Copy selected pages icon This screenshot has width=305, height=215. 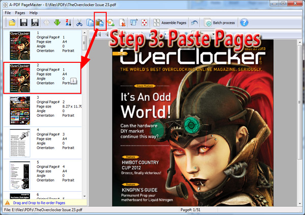[90, 23]
